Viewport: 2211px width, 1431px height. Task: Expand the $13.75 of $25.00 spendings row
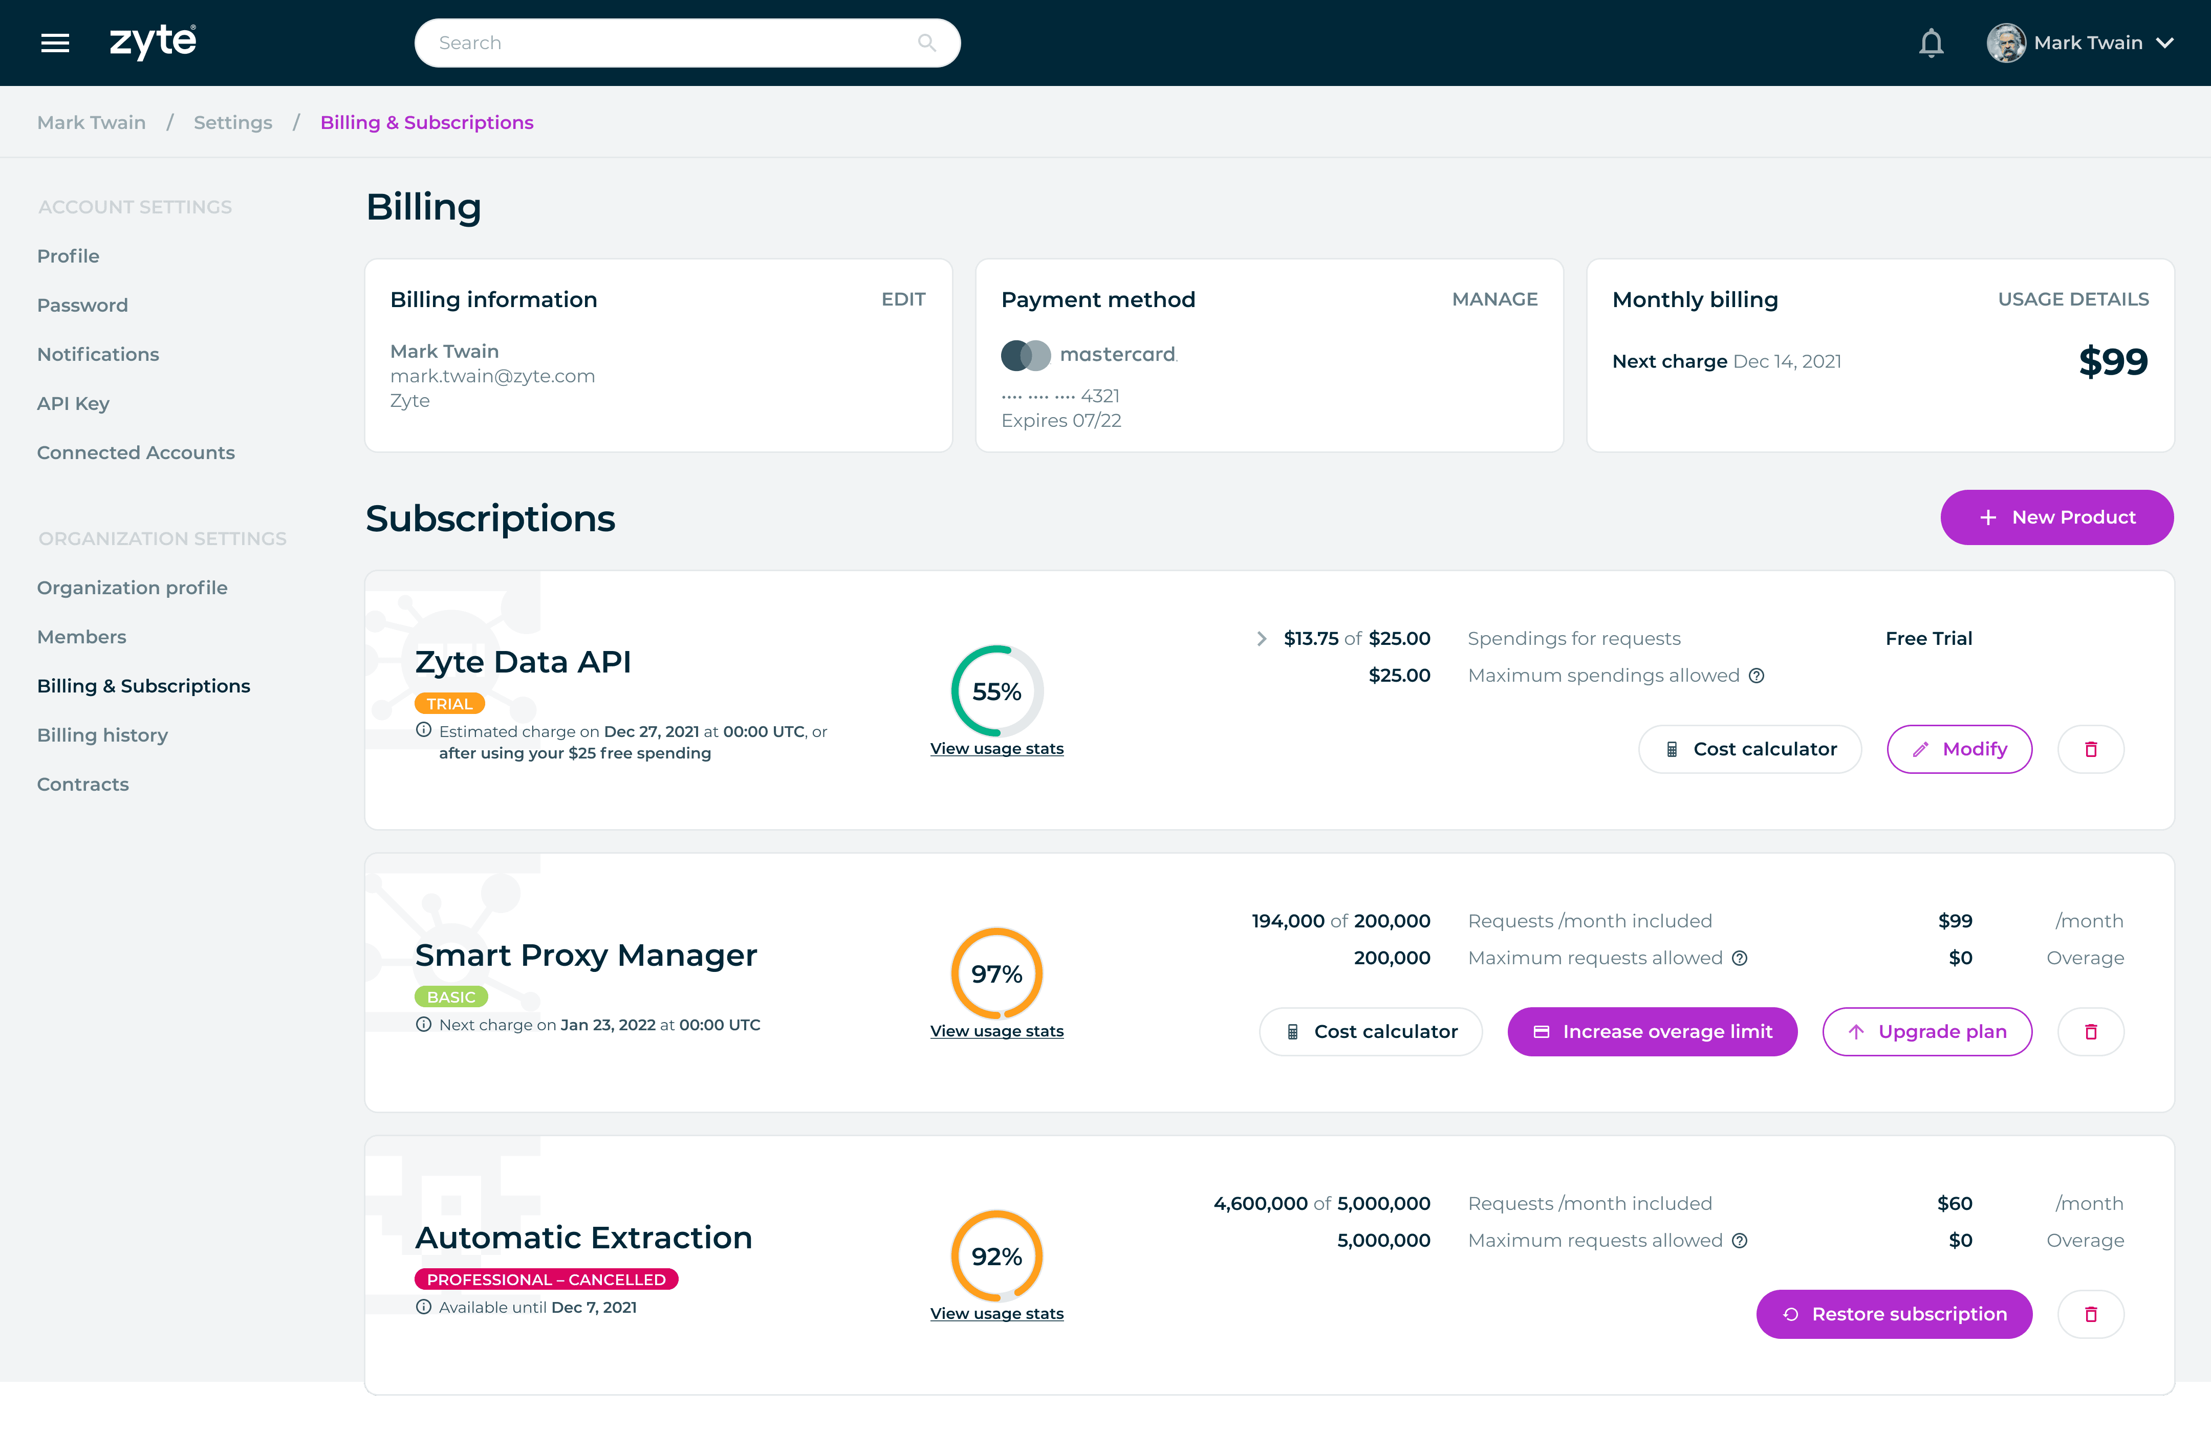click(1261, 638)
